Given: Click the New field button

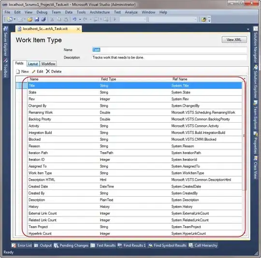Looking at the screenshot, I should pyautogui.click(x=22, y=72).
